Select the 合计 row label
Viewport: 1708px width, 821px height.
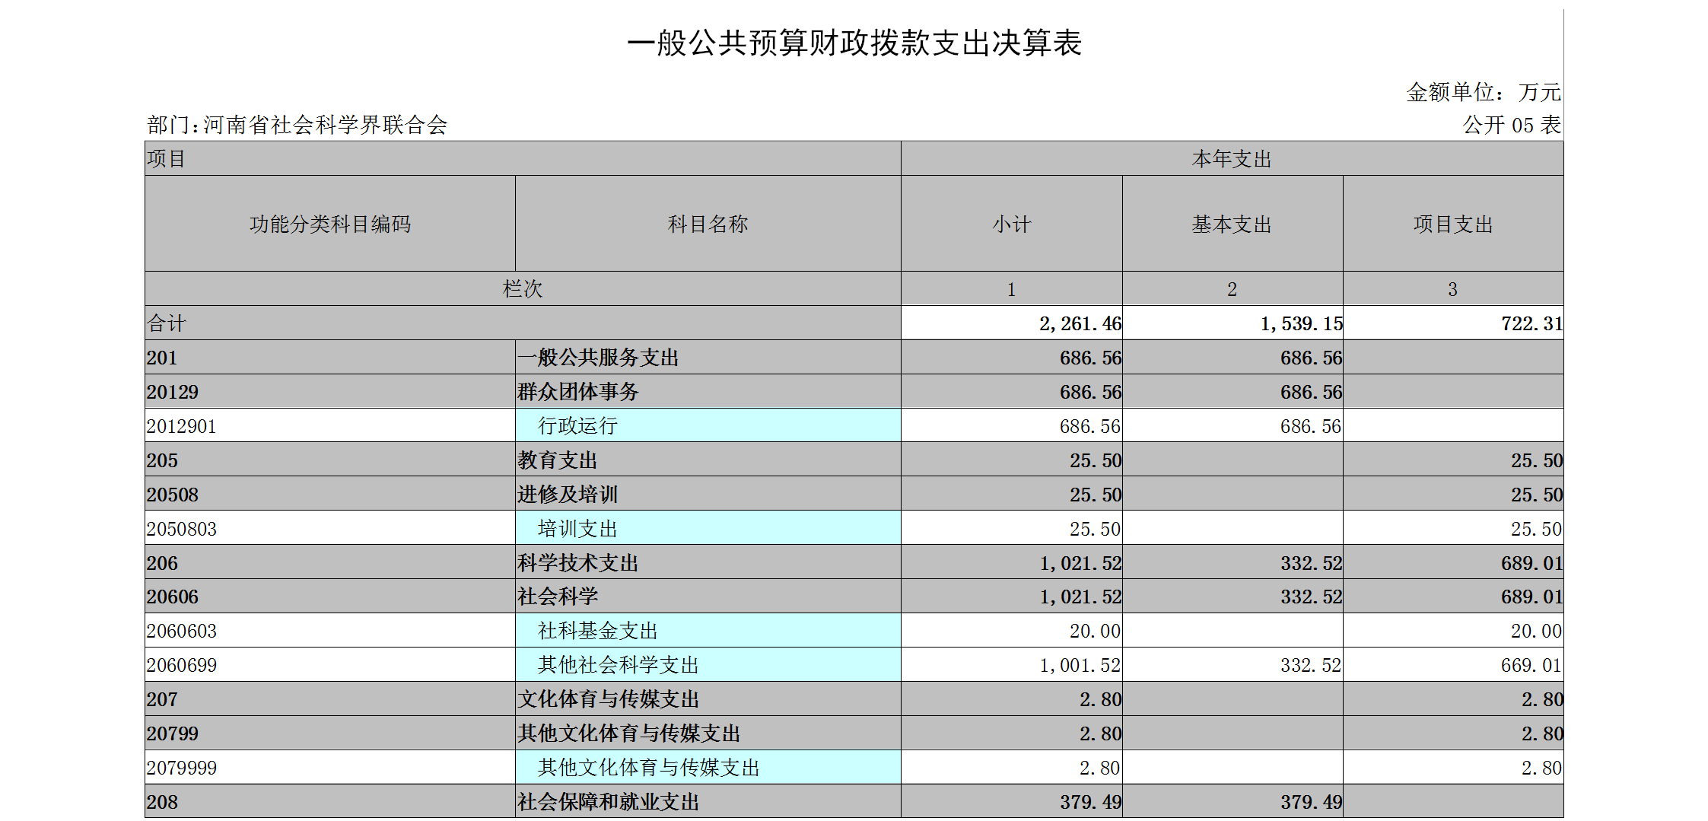click(x=523, y=323)
